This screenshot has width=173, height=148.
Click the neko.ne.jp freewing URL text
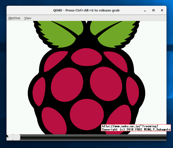point(130,126)
